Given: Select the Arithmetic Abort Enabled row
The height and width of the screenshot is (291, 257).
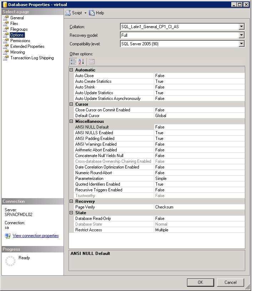Looking at the screenshot, I should [160, 150].
